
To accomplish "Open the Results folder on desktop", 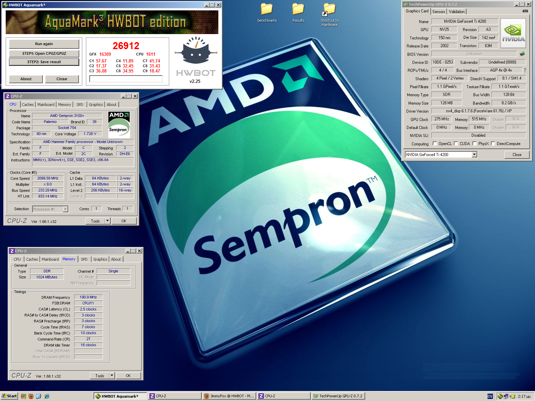I will 298,13.
